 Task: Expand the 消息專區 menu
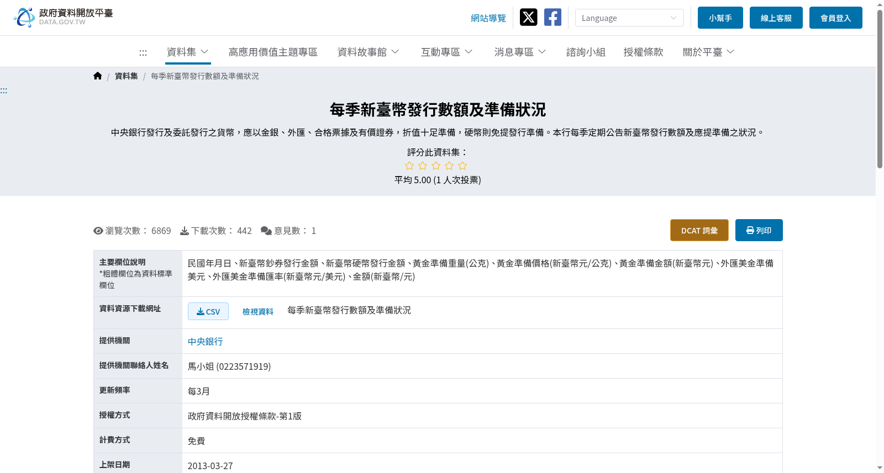[520, 52]
